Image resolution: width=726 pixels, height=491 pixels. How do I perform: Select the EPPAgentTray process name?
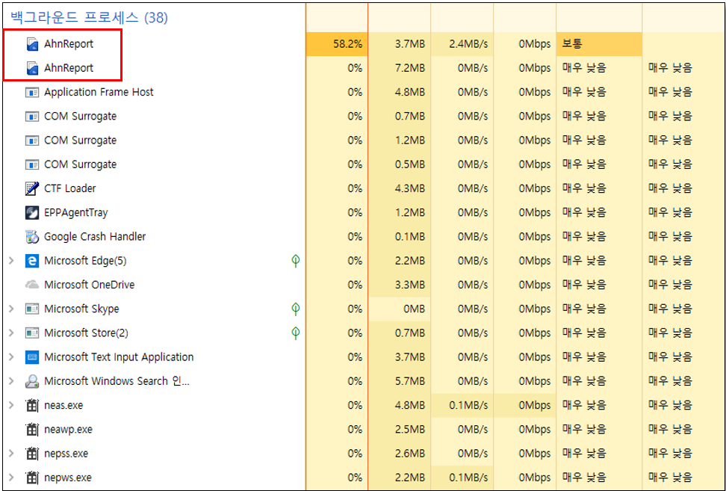[x=76, y=212]
